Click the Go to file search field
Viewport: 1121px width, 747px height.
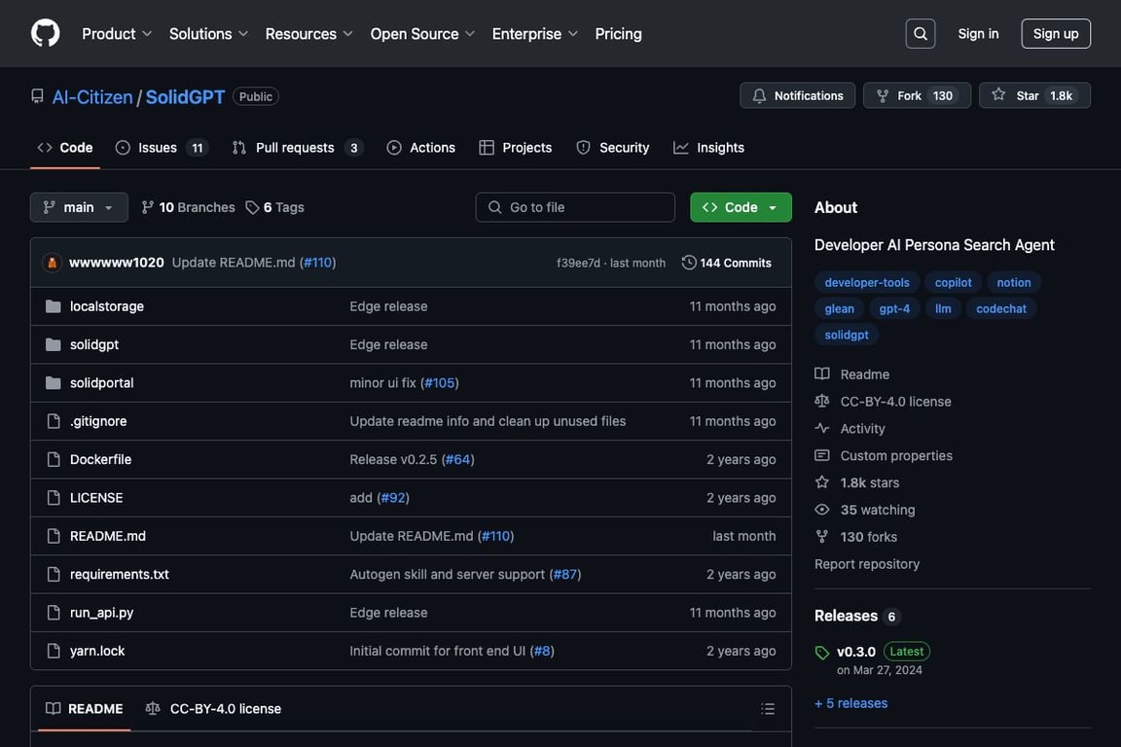[575, 207]
